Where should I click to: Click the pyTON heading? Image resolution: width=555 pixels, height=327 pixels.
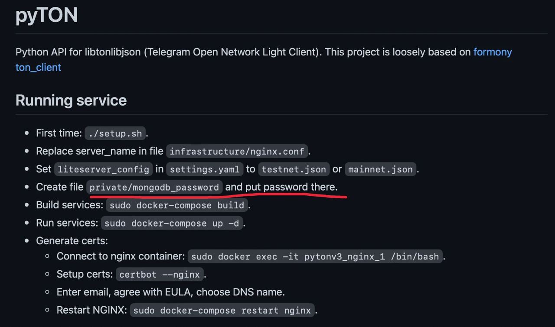47,15
